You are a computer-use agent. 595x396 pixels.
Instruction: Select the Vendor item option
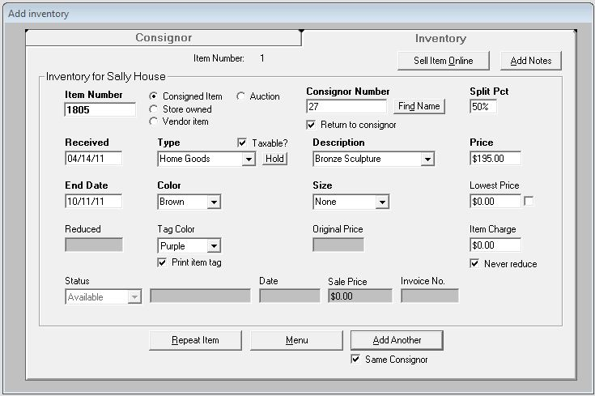click(155, 121)
